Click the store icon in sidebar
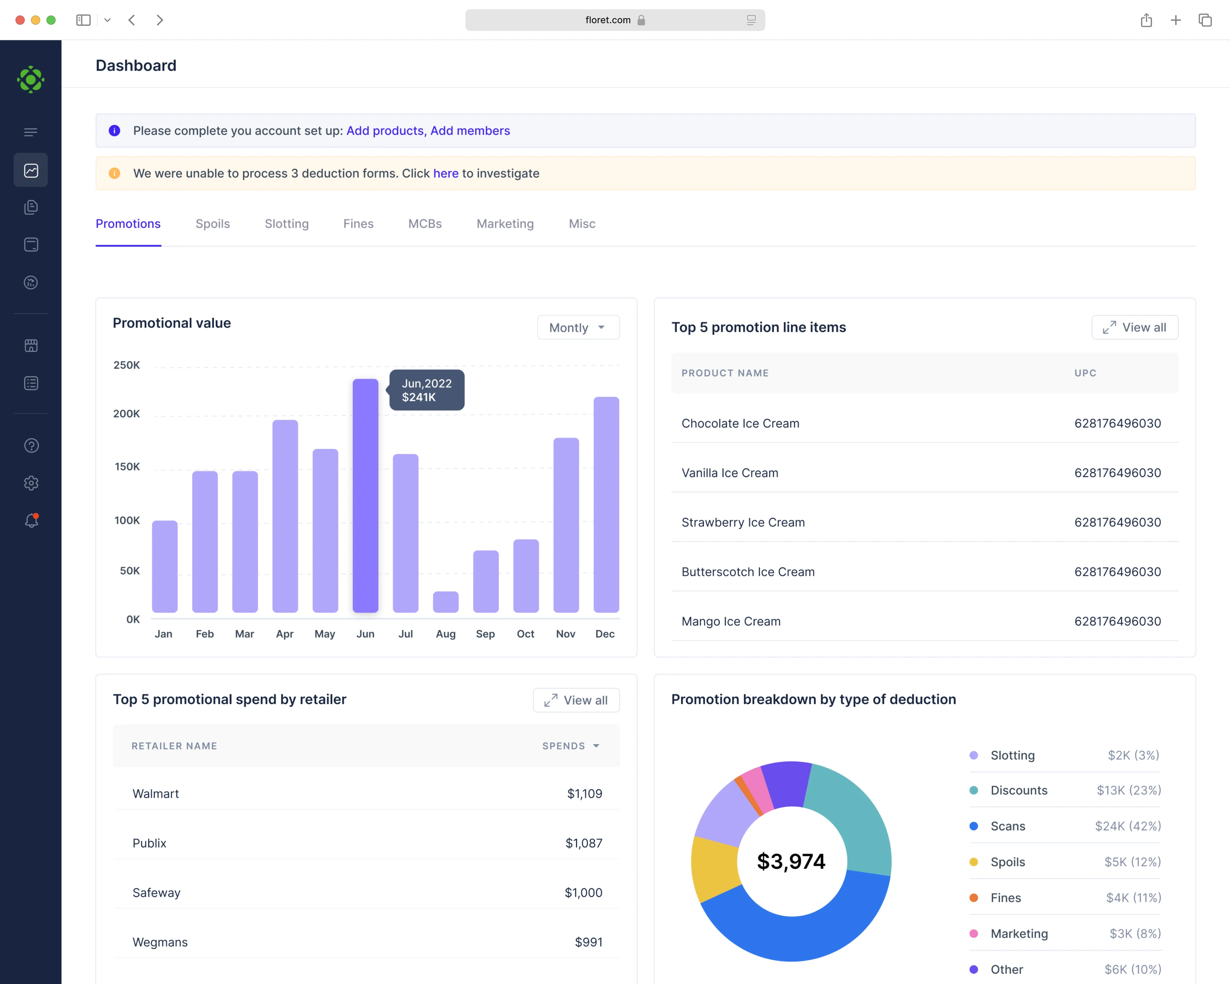The image size is (1230, 984). point(31,345)
